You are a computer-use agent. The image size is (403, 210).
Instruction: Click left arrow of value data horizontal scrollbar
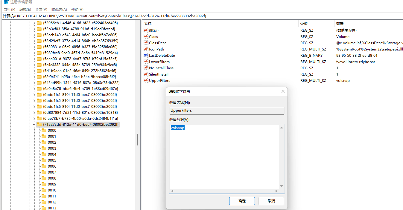point(172,191)
